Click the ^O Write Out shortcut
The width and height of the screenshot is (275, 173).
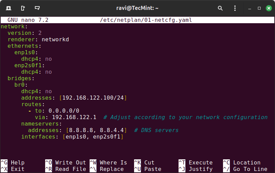click(66, 162)
